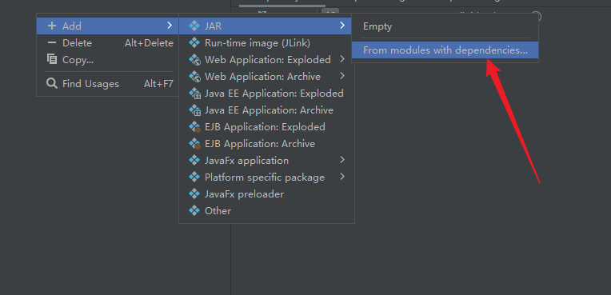Select Web Application: Exploded entry
Viewport: 611px width, 295px height.
click(x=266, y=60)
